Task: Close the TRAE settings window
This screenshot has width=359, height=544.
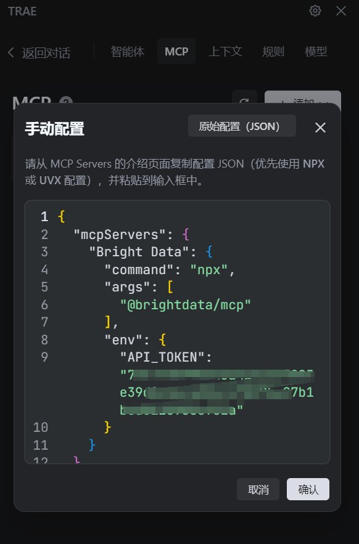Action: [x=340, y=10]
